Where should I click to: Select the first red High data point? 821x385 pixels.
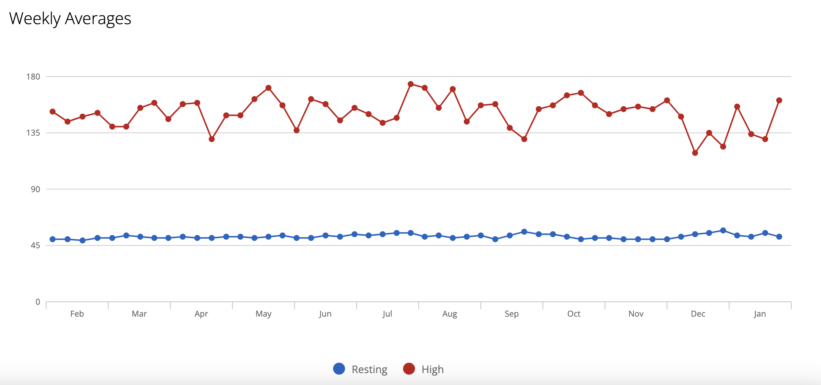click(x=53, y=112)
